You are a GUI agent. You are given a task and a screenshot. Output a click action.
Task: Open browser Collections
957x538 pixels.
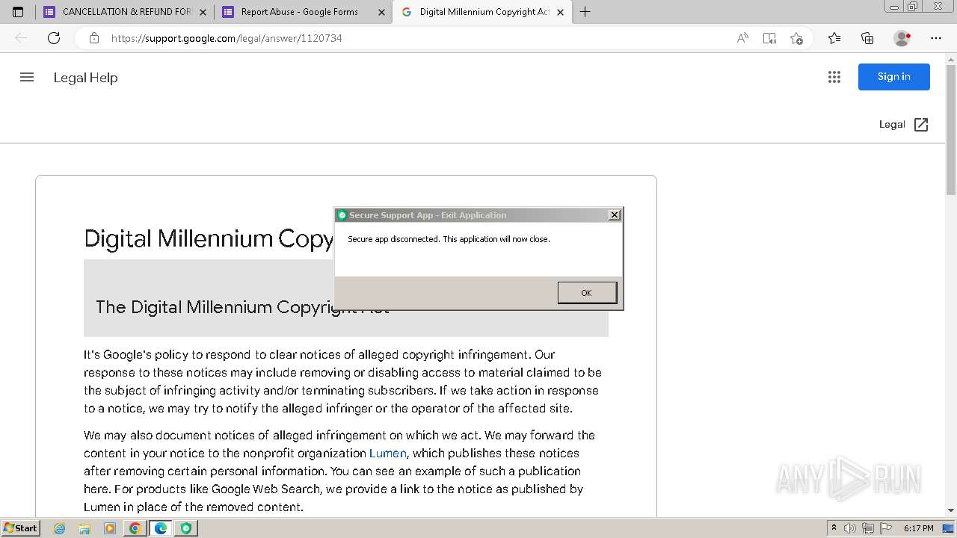[x=867, y=38]
